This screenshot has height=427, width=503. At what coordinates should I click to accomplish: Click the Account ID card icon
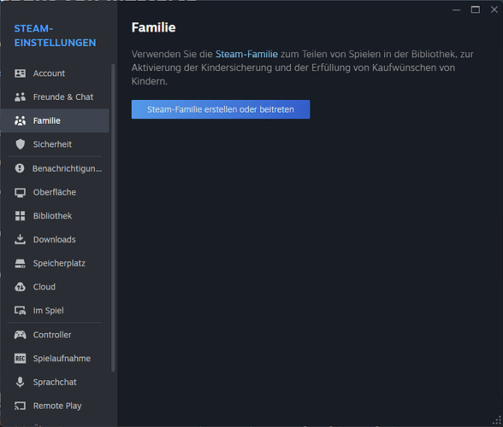pos(20,73)
